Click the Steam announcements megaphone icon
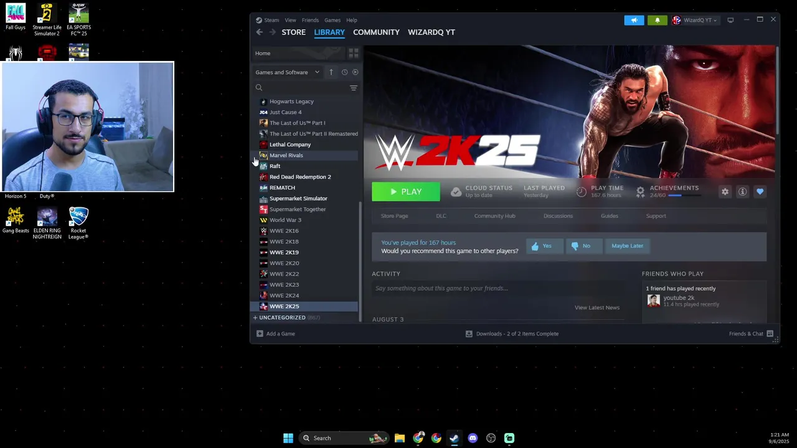This screenshot has width=797, height=448. tap(634, 20)
